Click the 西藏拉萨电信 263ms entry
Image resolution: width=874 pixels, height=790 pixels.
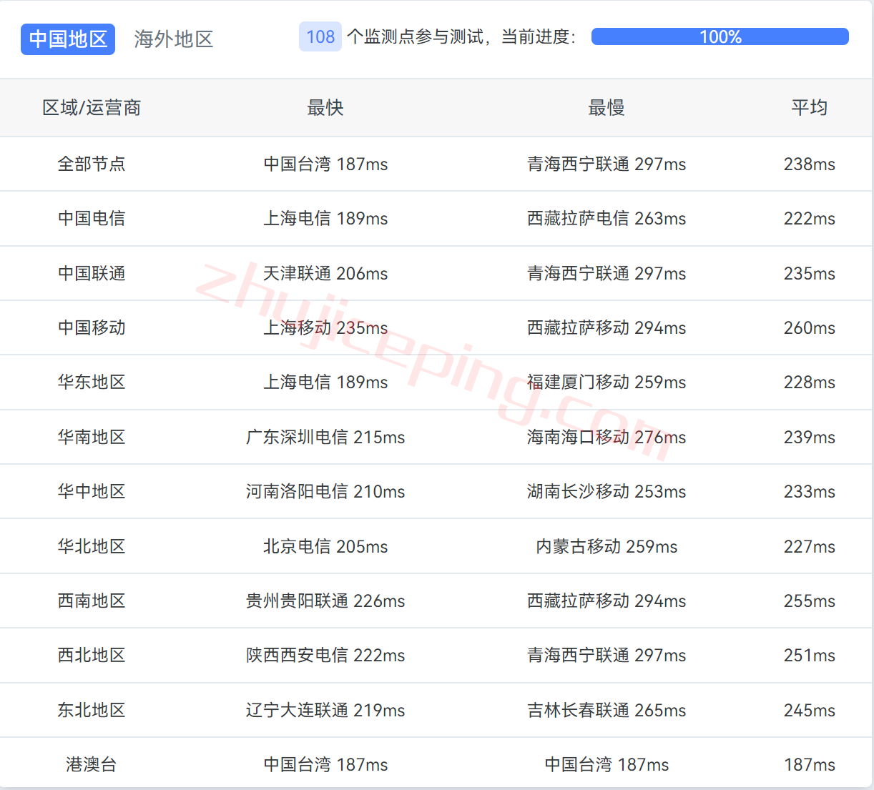[607, 218]
